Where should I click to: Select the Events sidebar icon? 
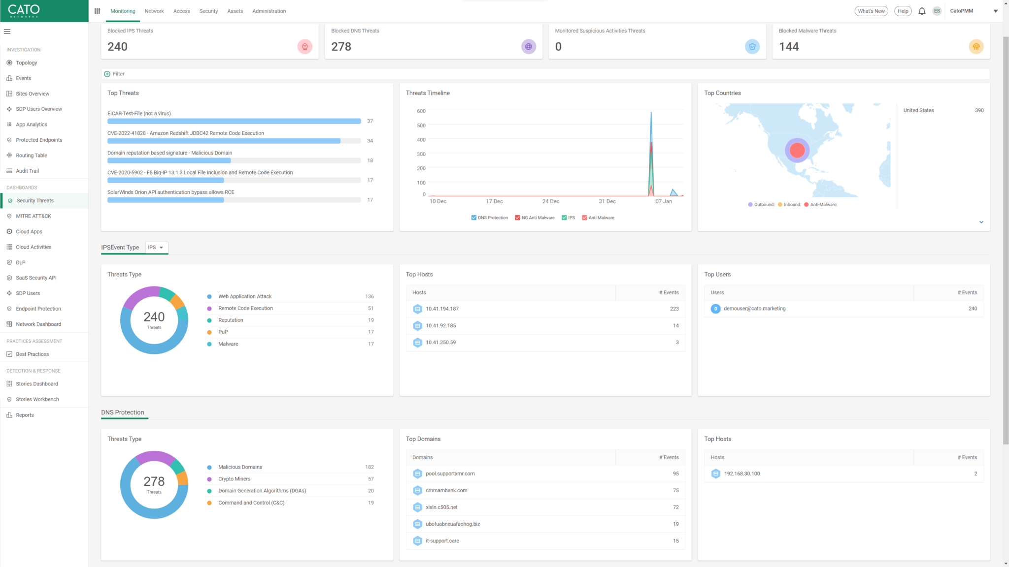(9, 78)
